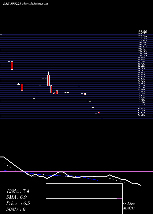This screenshot has width=153, height=214.
Task: Click the <<Live MACD label
Action: 129,206
